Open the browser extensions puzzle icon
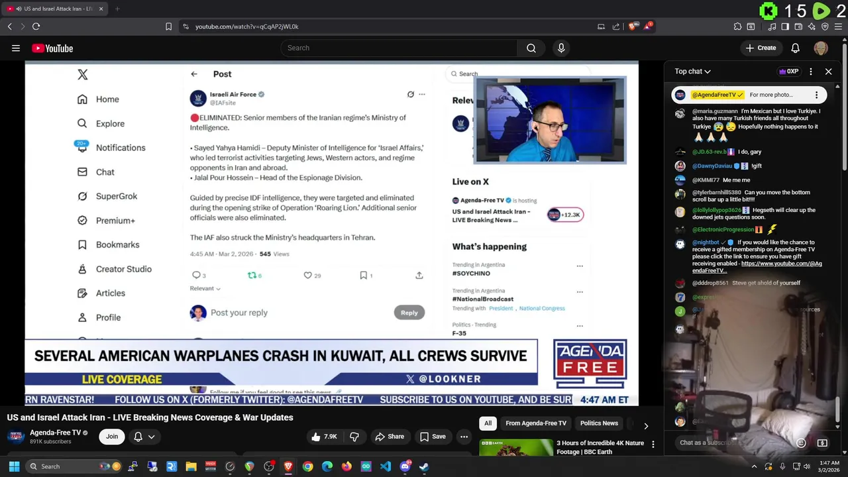This screenshot has width=848, height=477. (x=737, y=26)
